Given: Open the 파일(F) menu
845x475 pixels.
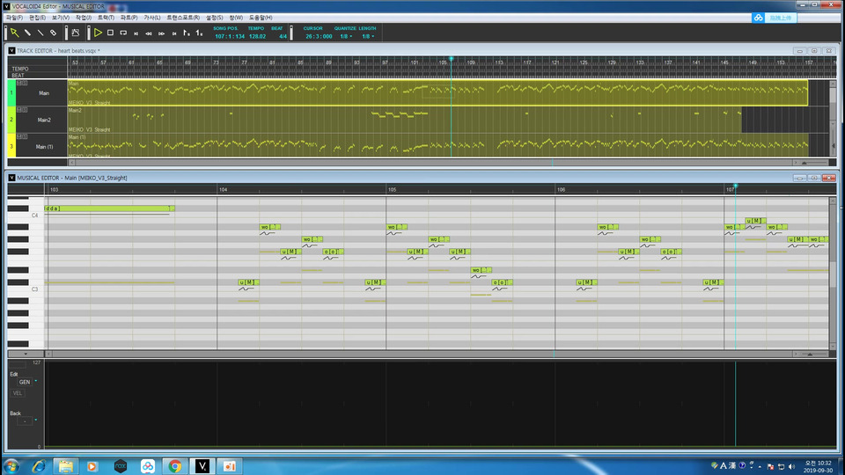Looking at the screenshot, I should click(14, 18).
